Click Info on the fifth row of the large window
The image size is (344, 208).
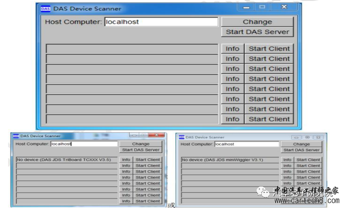click(233, 89)
